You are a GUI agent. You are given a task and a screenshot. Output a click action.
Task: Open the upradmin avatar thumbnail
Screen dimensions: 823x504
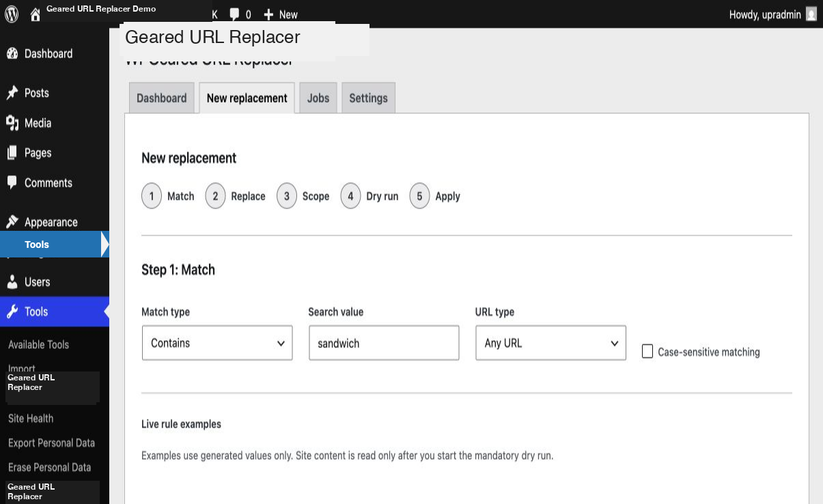[x=811, y=14]
